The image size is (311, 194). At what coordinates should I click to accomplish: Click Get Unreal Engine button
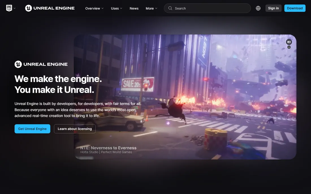click(x=32, y=129)
